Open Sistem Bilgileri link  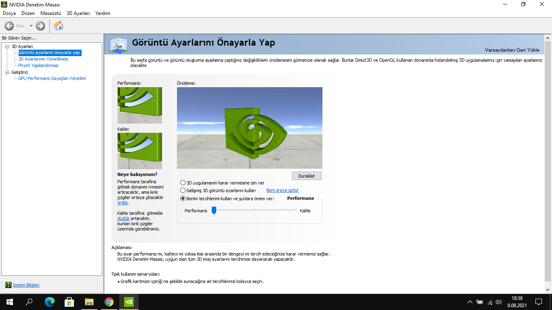[x=26, y=285]
